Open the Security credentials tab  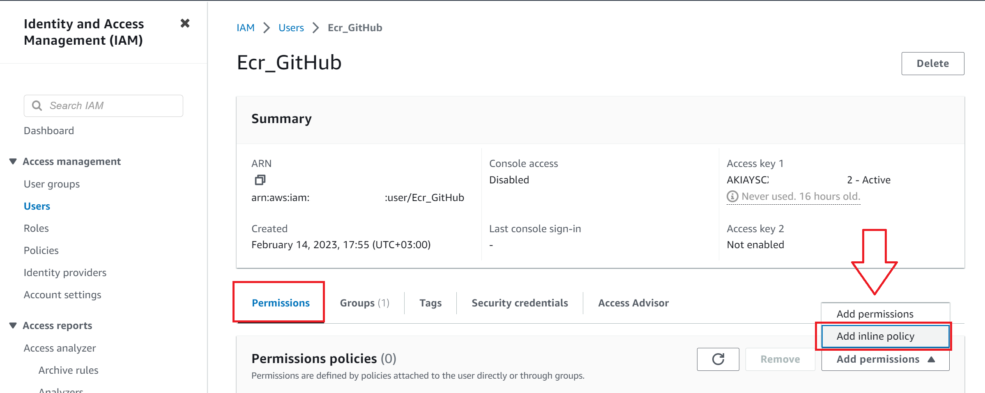coord(520,303)
